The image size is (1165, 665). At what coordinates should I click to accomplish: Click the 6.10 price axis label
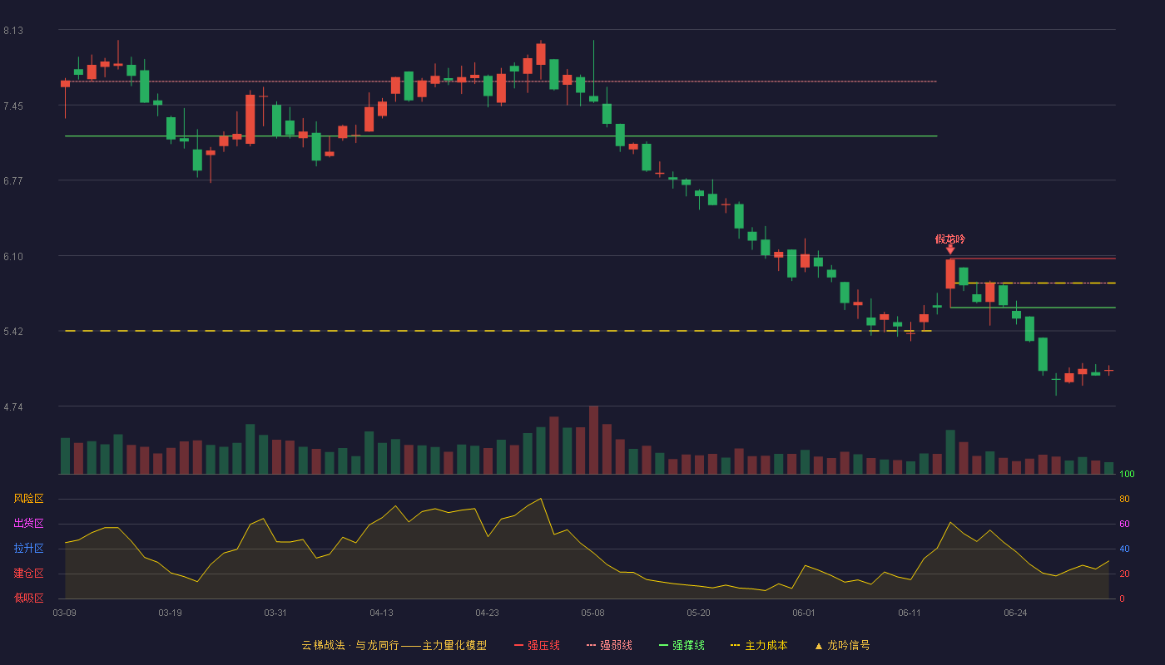[x=13, y=257]
